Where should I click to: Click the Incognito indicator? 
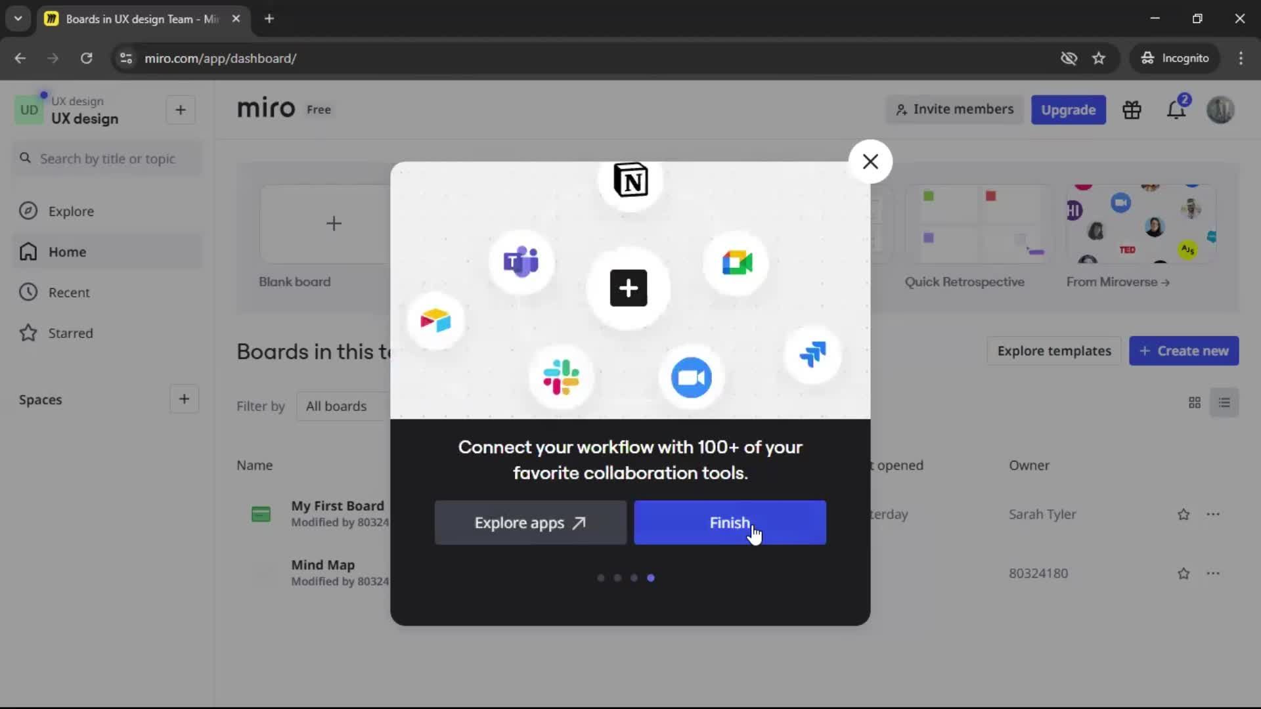click(x=1175, y=58)
